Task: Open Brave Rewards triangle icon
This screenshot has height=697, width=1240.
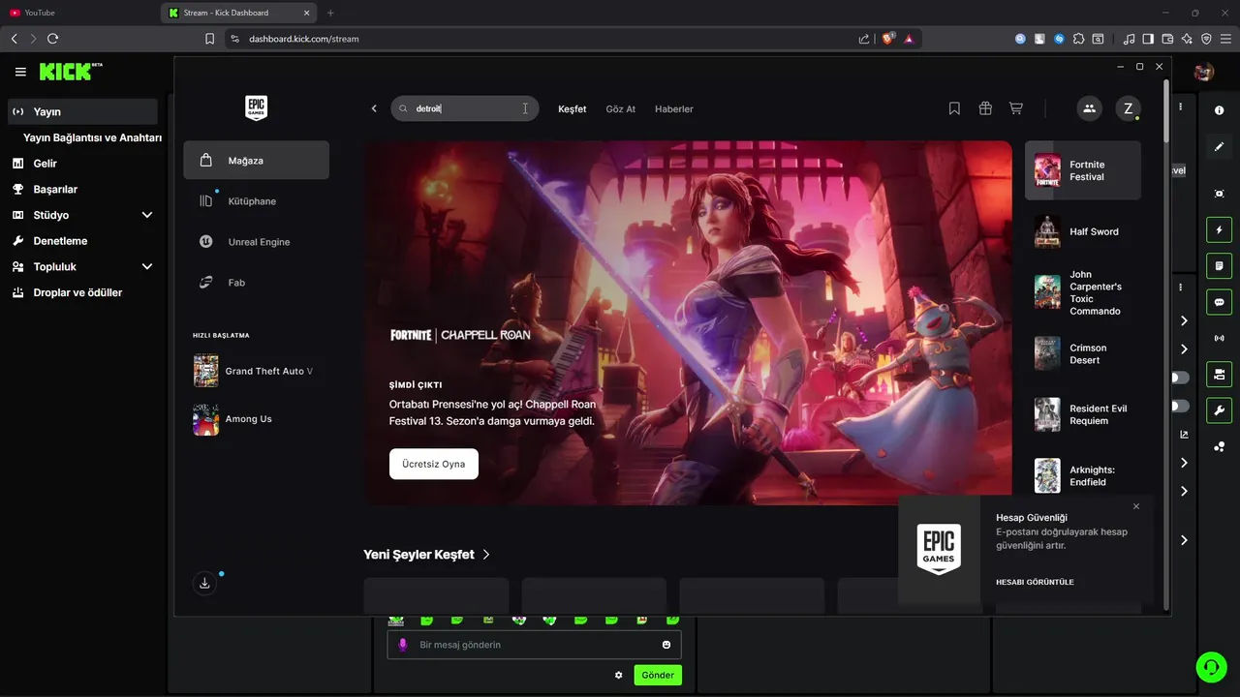Action: 910,39
